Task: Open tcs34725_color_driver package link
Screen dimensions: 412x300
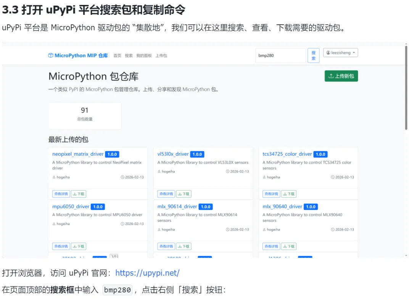Action: click(287, 154)
